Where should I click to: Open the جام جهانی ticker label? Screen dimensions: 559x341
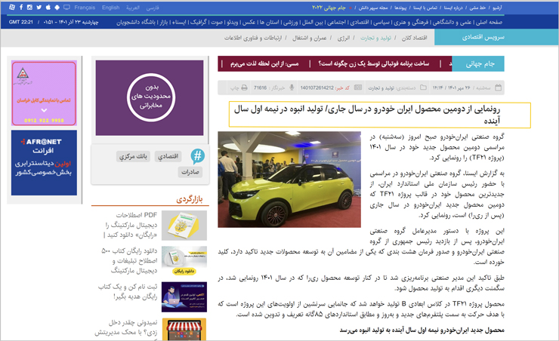click(479, 64)
